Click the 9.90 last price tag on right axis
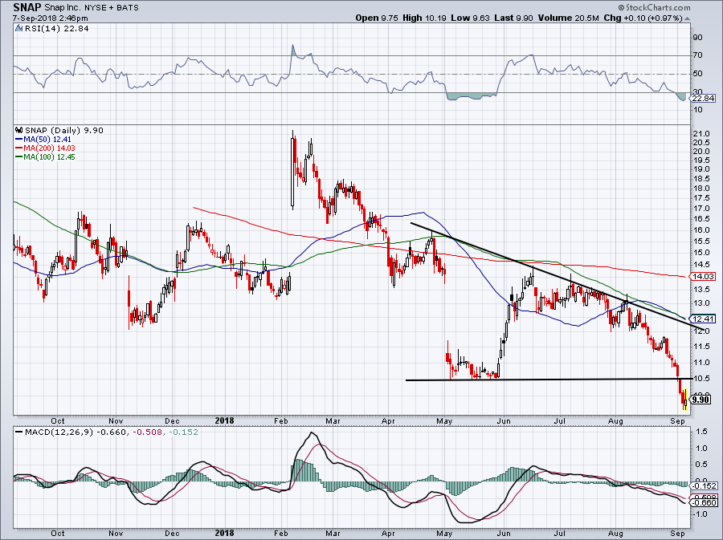723x540 pixels. pyautogui.click(x=701, y=400)
